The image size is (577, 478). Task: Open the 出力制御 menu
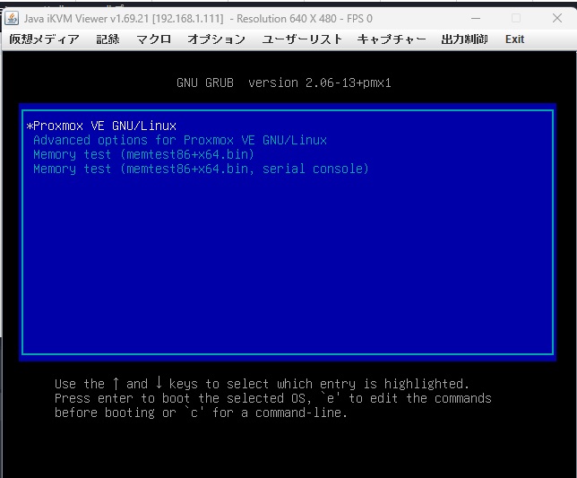point(464,39)
